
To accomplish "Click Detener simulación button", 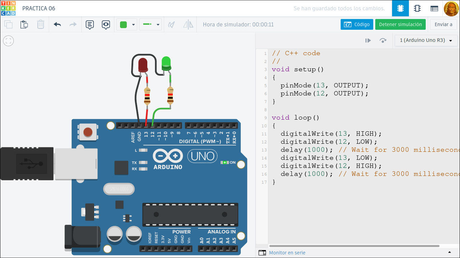I will (x=400, y=24).
